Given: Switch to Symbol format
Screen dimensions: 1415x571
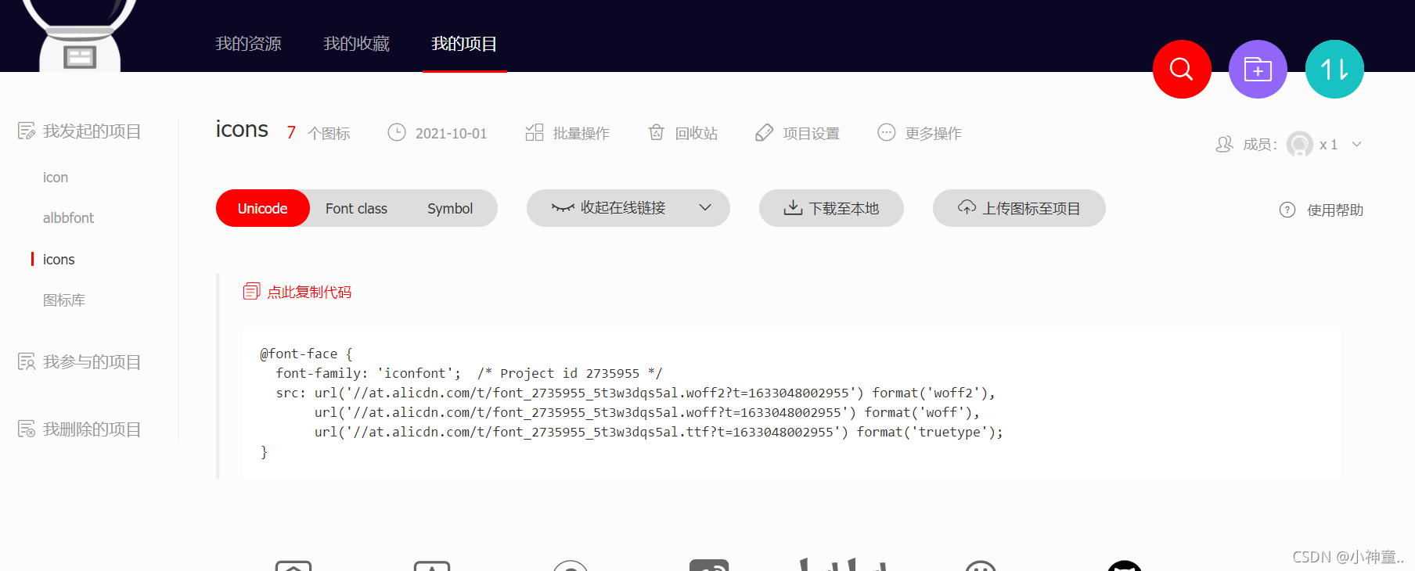Looking at the screenshot, I should (450, 208).
